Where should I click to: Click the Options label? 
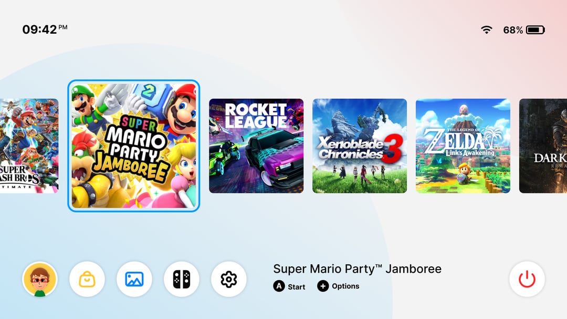click(x=345, y=286)
